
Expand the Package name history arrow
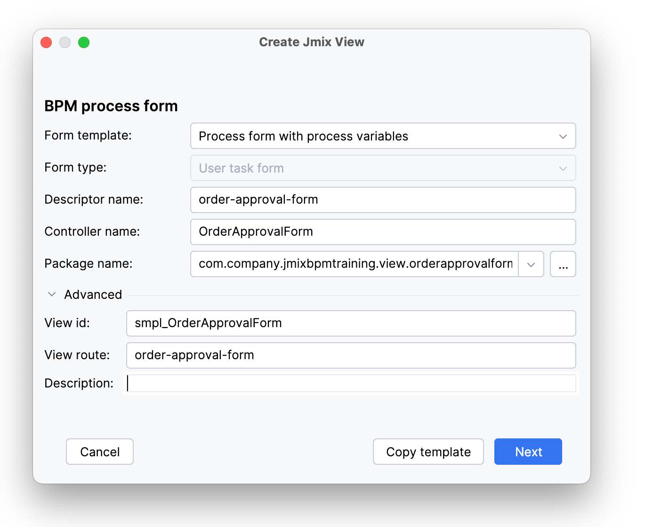[x=531, y=264]
